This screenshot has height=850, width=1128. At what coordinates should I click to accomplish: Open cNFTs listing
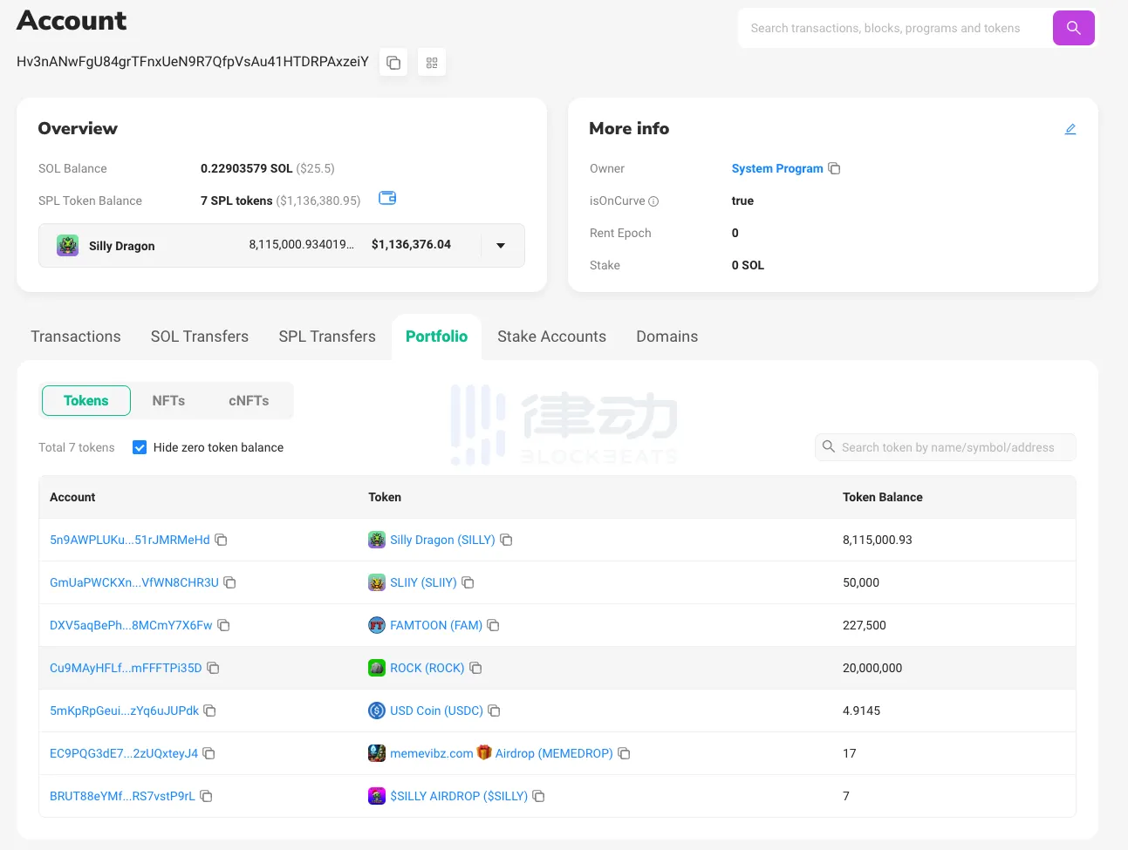click(248, 400)
